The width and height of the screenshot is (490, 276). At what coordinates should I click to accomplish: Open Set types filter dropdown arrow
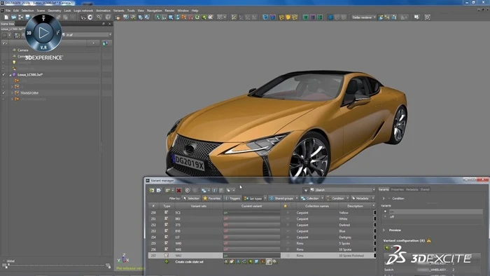[x=265, y=198]
